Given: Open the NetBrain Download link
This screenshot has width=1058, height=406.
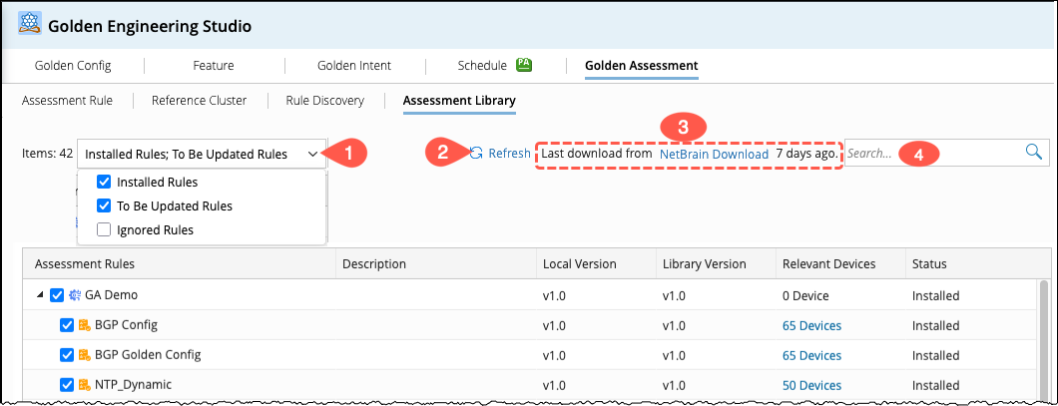Looking at the screenshot, I should click(714, 155).
